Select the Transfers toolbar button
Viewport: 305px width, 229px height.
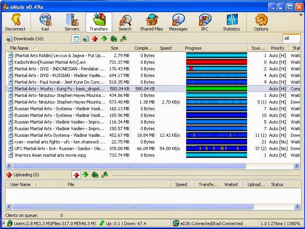coord(99,22)
